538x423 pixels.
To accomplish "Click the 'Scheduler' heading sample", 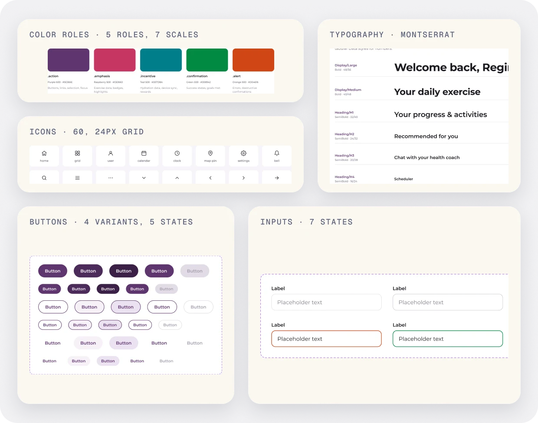I will coord(403,179).
